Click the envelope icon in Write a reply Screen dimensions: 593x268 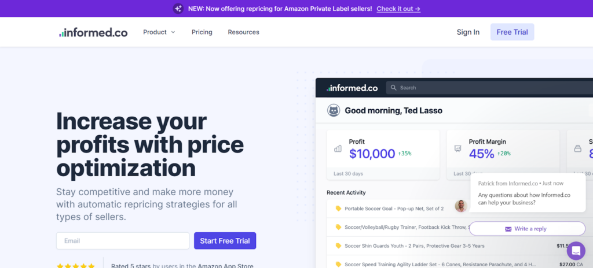point(508,229)
